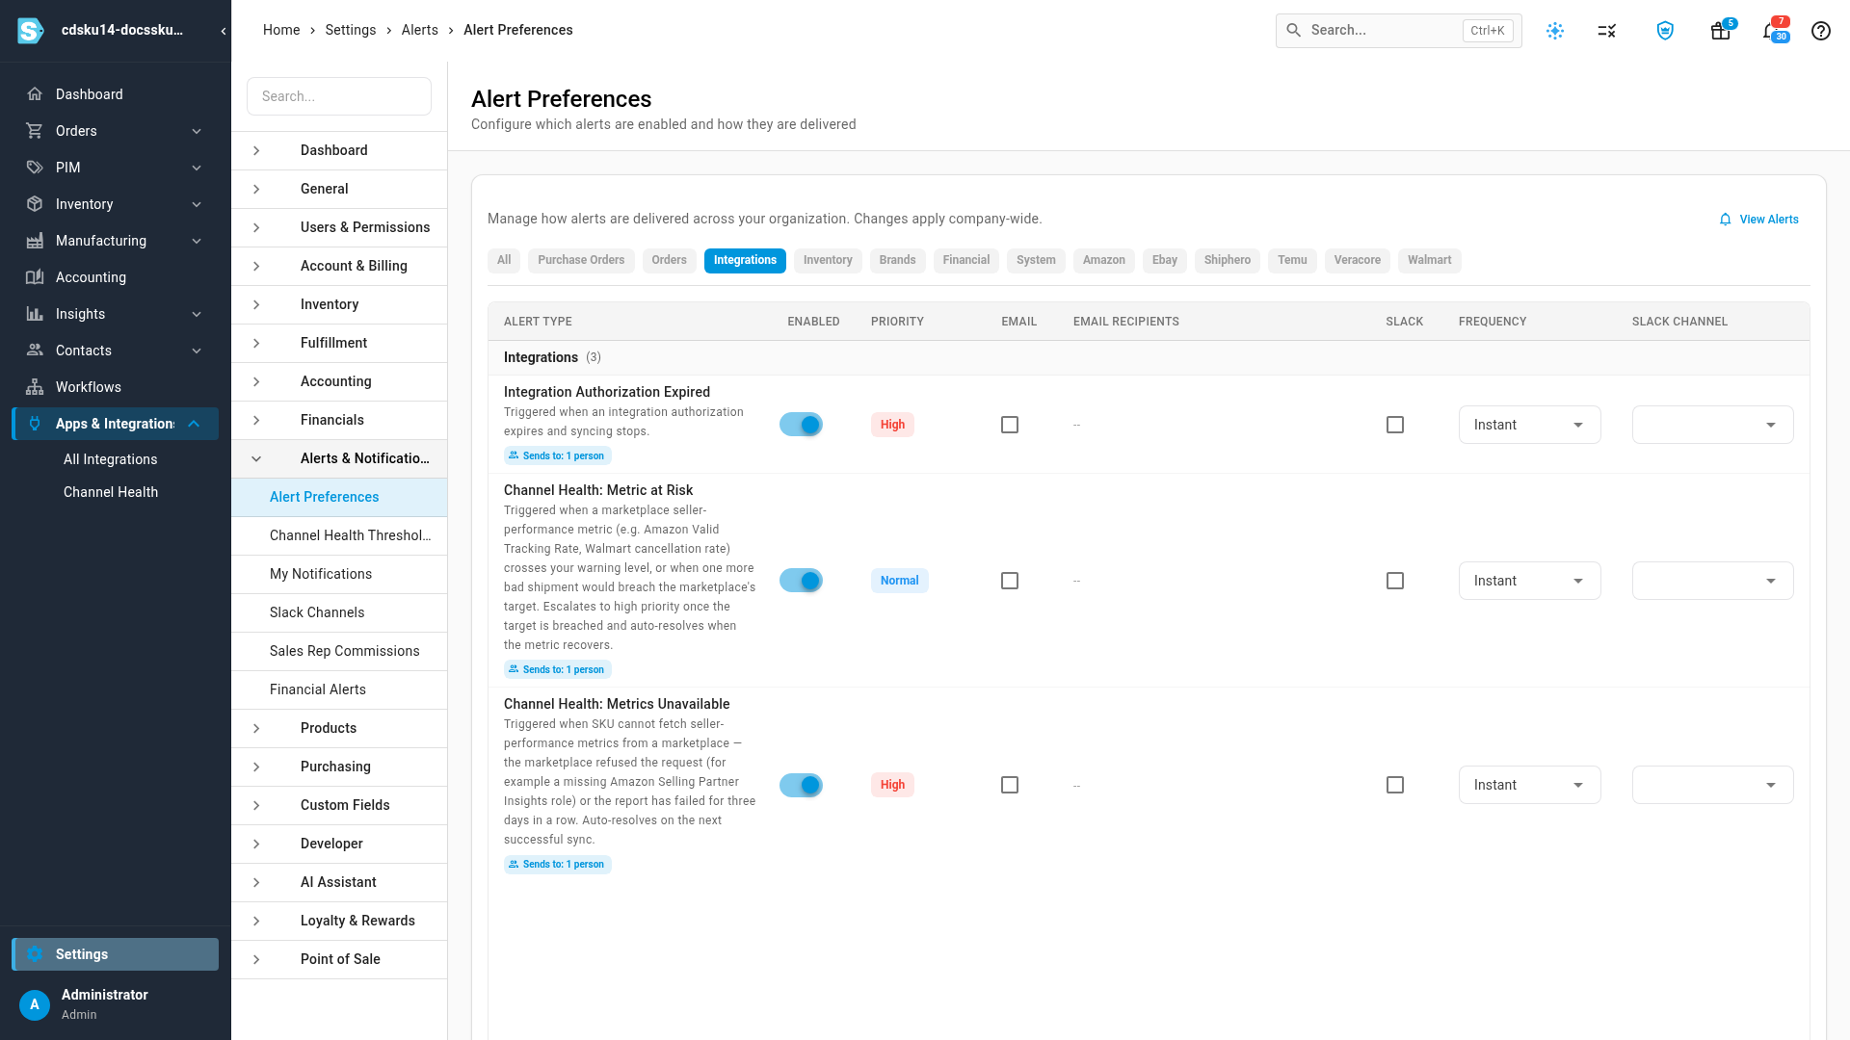This screenshot has height=1040, width=1850.
Task: Collapse the left sidebar with the arrow
Action: pos(224,31)
